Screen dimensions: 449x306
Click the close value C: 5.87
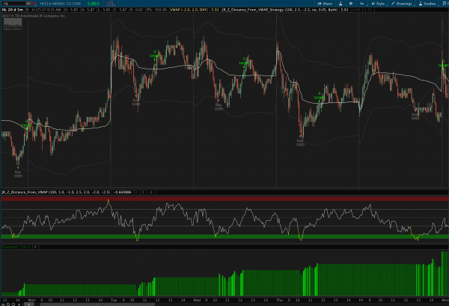120,10
